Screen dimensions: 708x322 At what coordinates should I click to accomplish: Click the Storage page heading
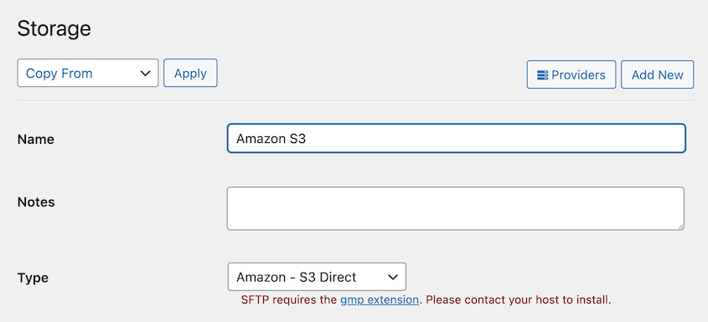(x=54, y=29)
